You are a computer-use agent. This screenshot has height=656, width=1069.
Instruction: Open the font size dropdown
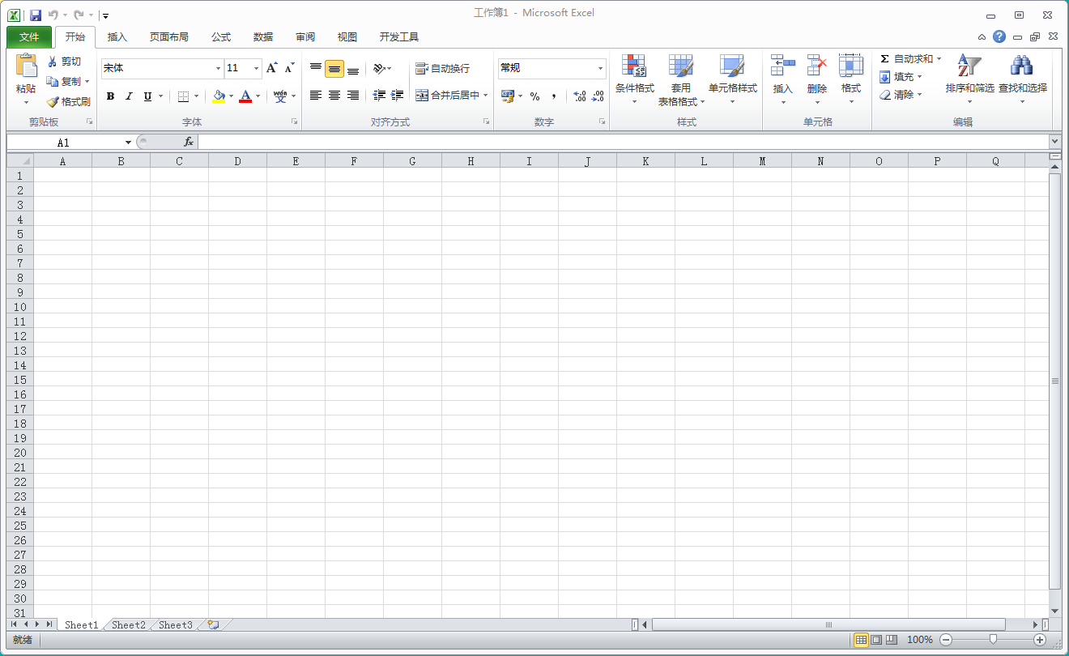(x=257, y=69)
